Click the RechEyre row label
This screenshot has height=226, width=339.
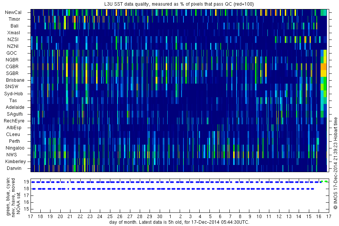tap(14, 121)
